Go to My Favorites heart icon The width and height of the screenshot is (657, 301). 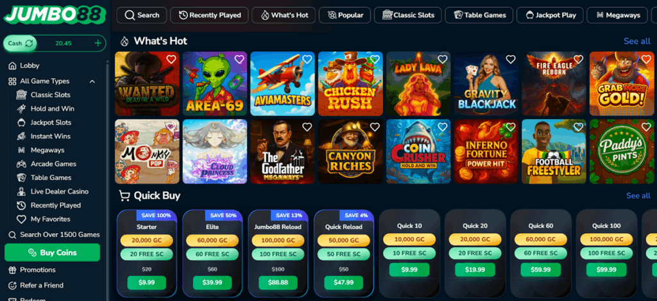point(21,219)
